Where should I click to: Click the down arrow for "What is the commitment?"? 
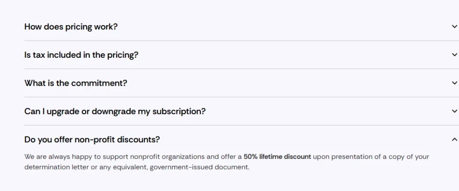click(x=455, y=83)
